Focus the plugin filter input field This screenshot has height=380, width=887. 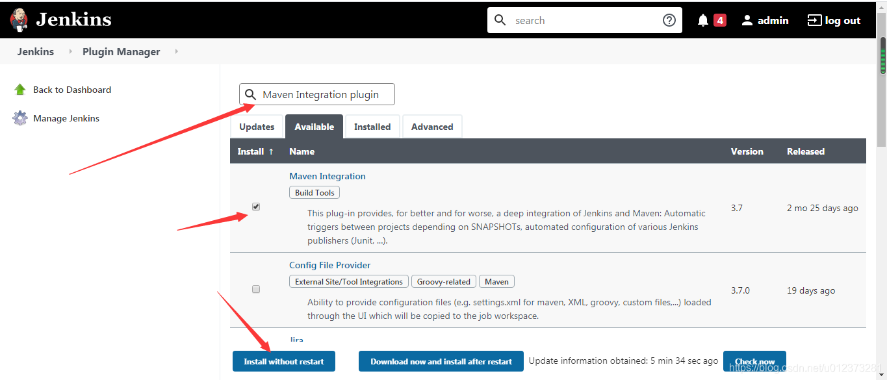[317, 94]
